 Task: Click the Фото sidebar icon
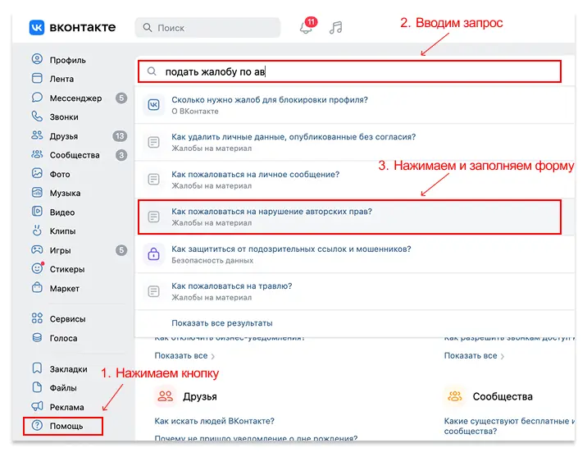tap(37, 173)
